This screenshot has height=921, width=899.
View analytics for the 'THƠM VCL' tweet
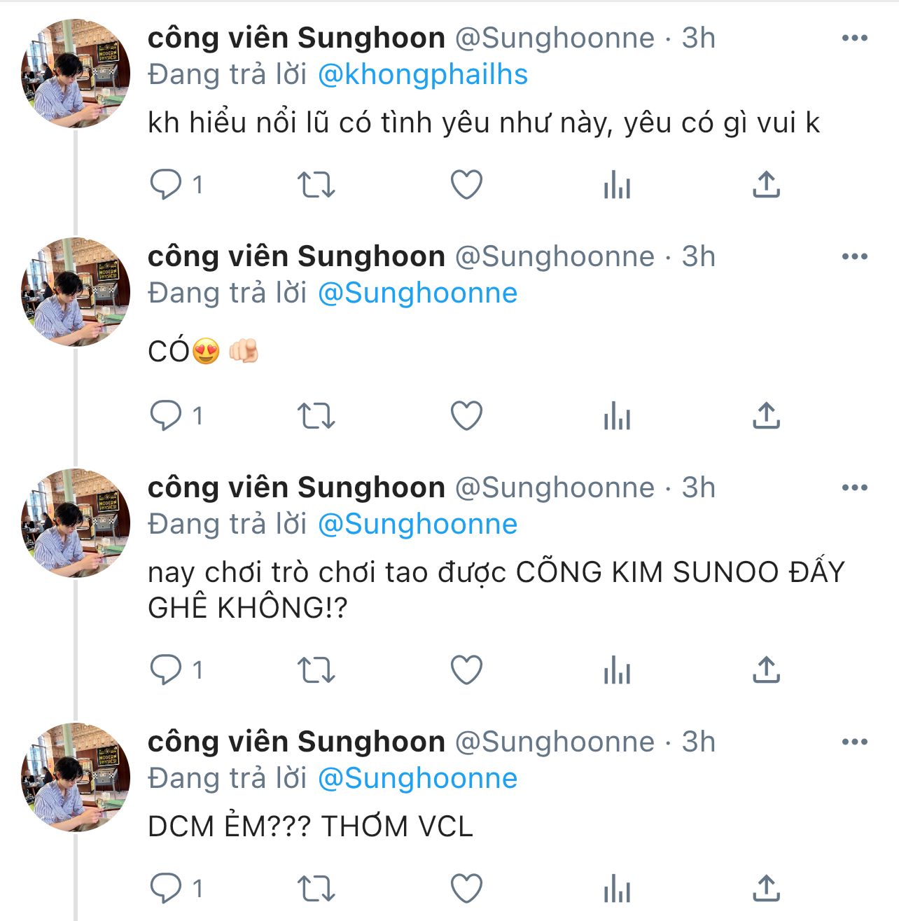617,889
